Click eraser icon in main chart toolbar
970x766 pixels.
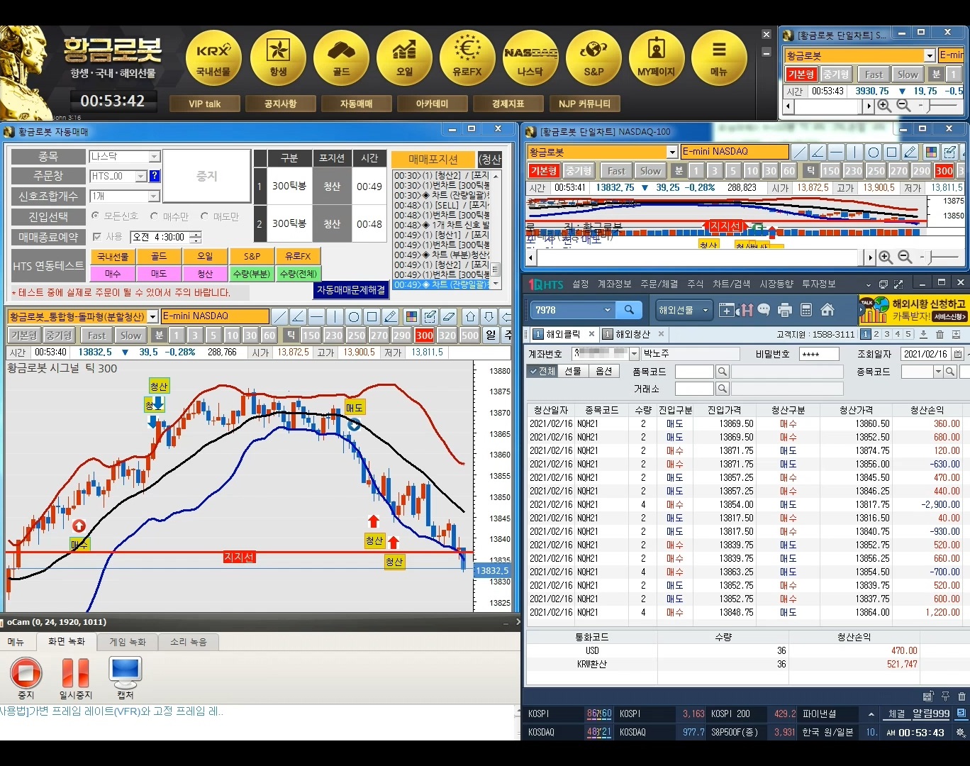[x=449, y=316]
